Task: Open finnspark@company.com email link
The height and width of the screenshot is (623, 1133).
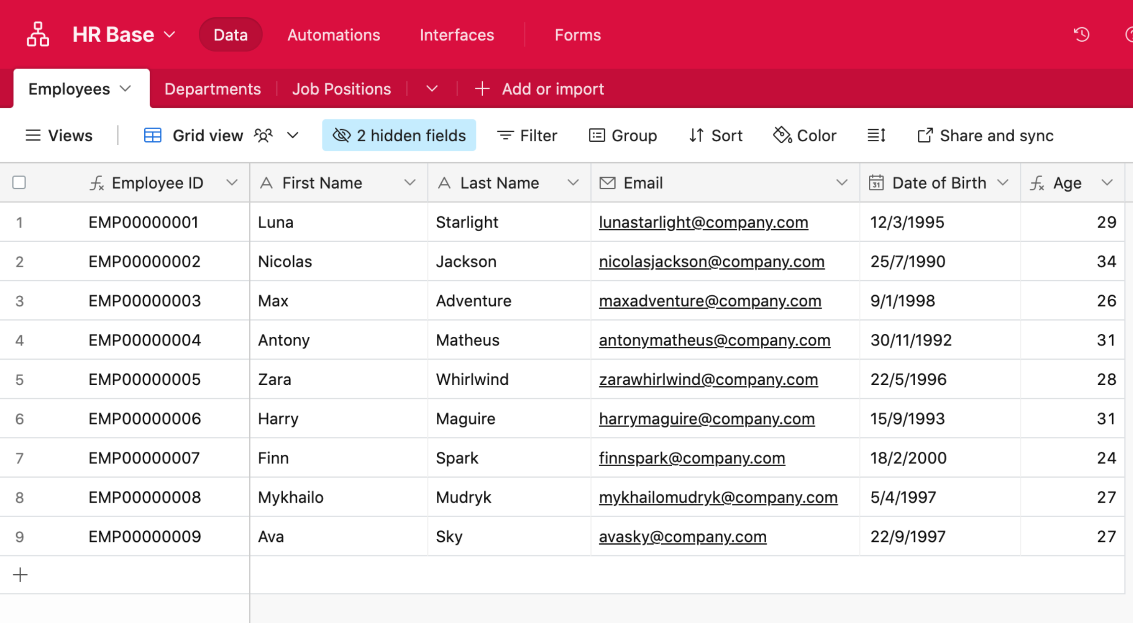Action: [692, 458]
